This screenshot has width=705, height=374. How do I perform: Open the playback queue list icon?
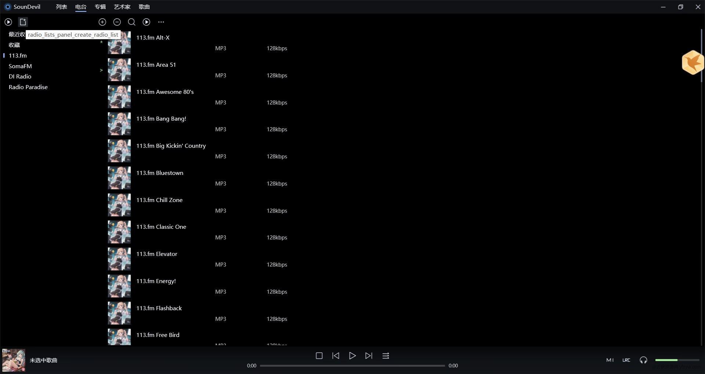pyautogui.click(x=386, y=356)
